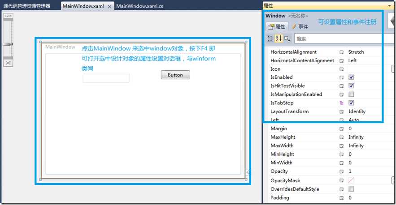Screen dimensions: 396x205
Task: Click the IsManipulationEnabled property marker
Action: [341, 94]
